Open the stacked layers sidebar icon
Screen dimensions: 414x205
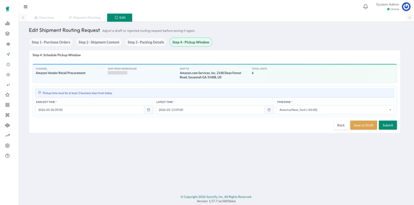pos(7,34)
